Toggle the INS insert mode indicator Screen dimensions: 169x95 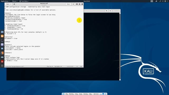click(81, 66)
